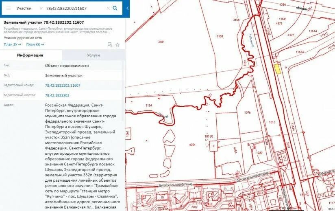The width and height of the screenshot is (335, 211).
Task: Click the gray subtitle address under heading
Action: (x=58, y=30)
